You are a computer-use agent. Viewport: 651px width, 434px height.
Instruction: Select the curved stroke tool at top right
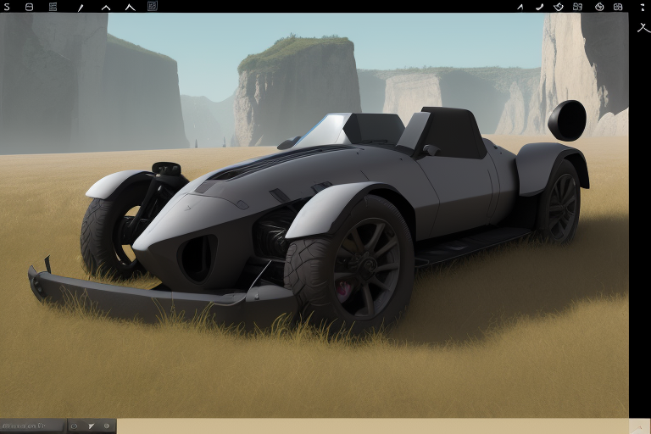[539, 6]
